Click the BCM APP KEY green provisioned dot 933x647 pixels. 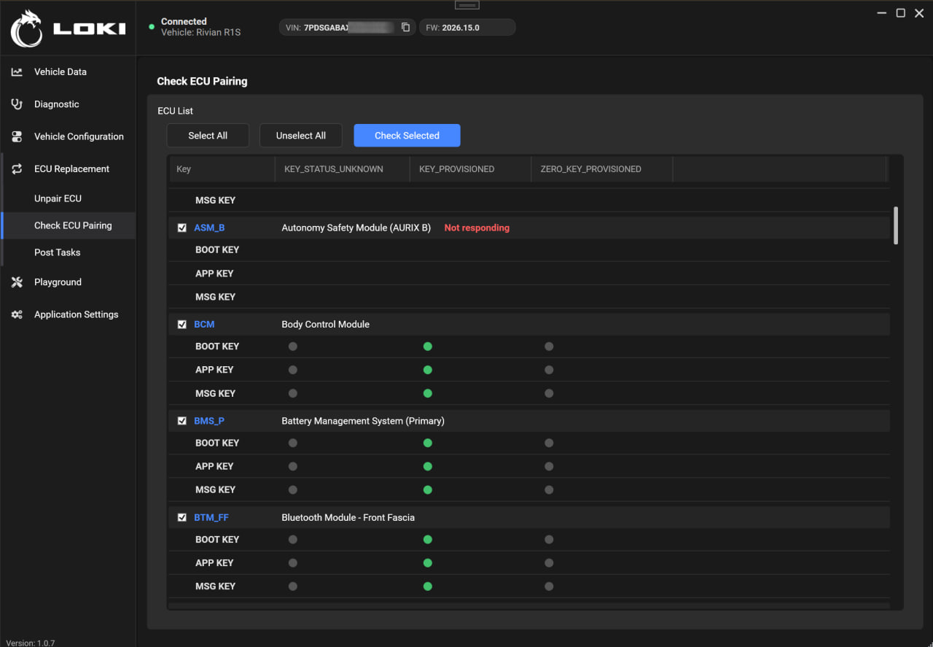coord(428,370)
